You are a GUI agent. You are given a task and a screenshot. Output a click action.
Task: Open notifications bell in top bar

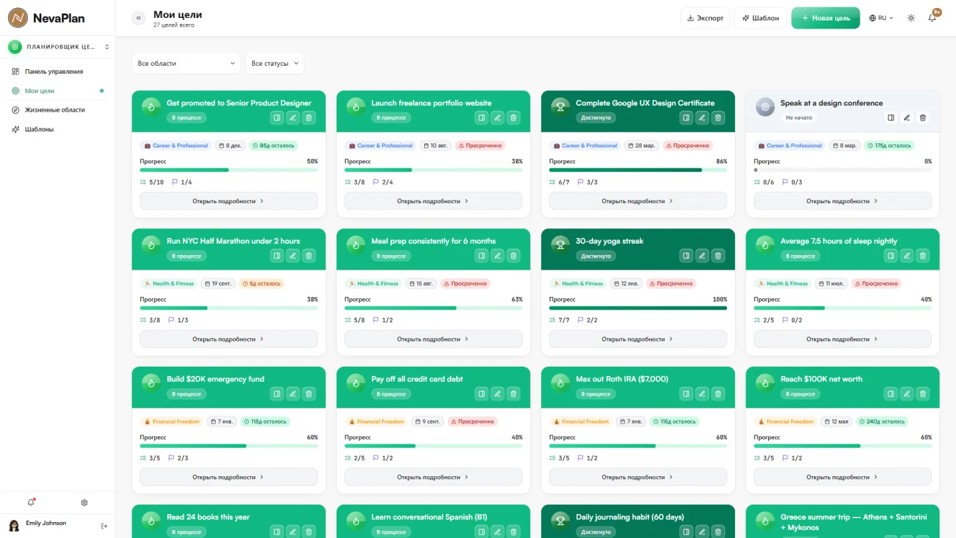(932, 18)
